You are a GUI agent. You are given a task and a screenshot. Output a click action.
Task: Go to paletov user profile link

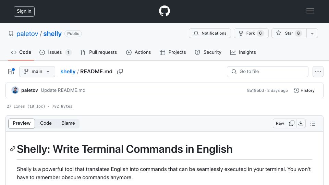pos(27,34)
